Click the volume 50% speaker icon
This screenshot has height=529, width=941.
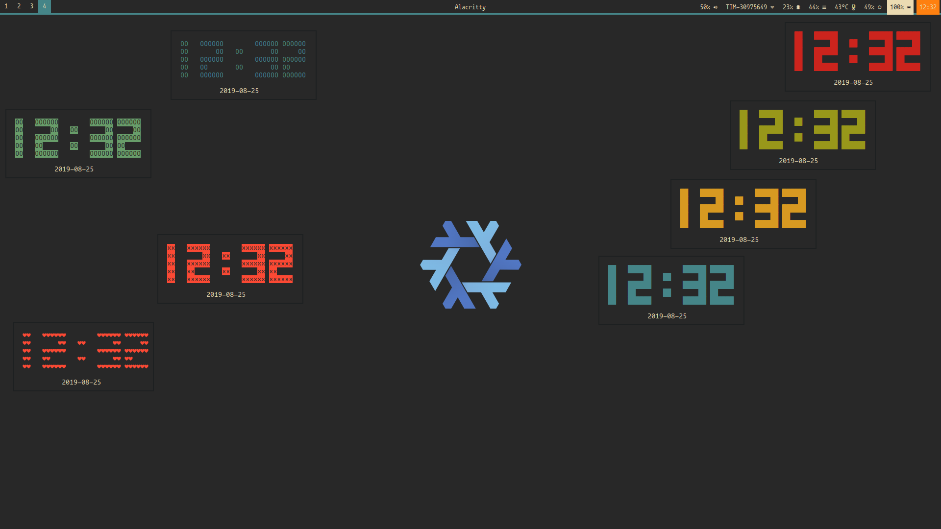point(716,7)
